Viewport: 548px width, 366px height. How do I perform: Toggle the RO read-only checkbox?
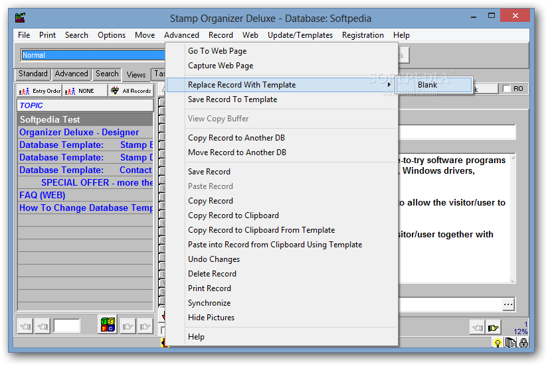(x=506, y=89)
